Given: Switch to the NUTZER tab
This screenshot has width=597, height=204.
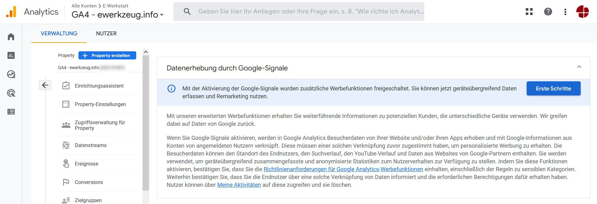Looking at the screenshot, I should tap(106, 33).
